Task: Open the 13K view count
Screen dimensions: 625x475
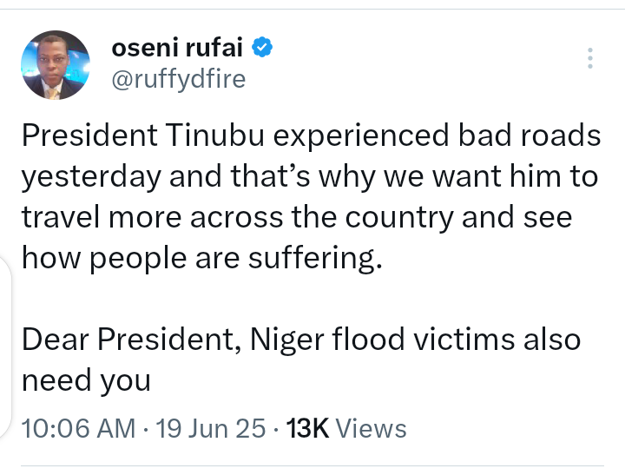Action: tap(306, 428)
